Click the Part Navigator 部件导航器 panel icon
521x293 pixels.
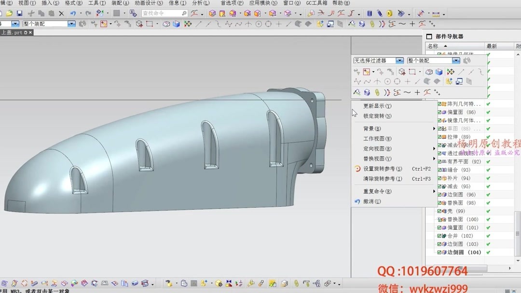tap(428, 36)
